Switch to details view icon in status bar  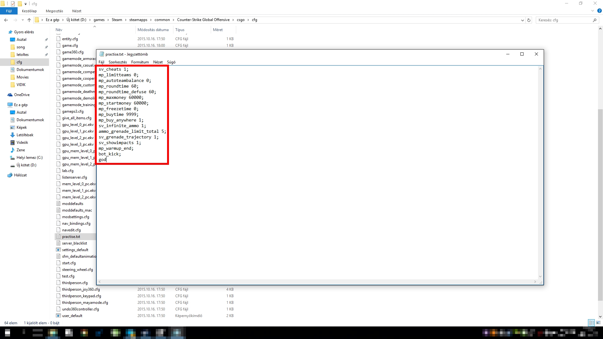click(x=591, y=323)
